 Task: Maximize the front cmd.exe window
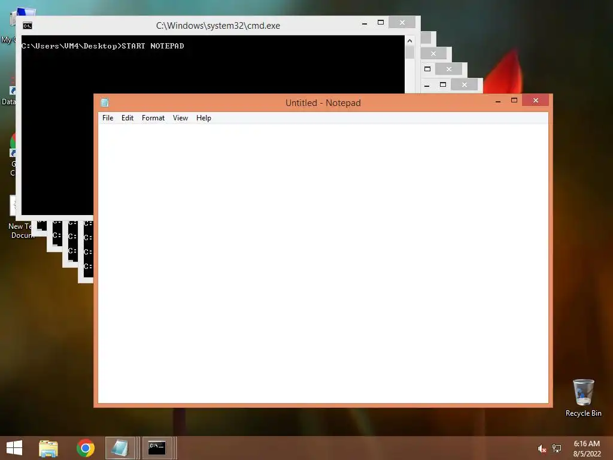tap(380, 23)
